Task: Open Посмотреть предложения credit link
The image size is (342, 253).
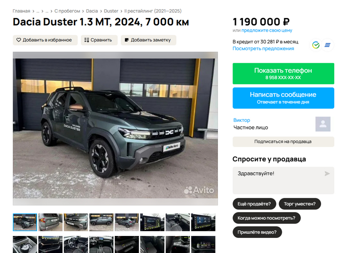Action: 263,49
